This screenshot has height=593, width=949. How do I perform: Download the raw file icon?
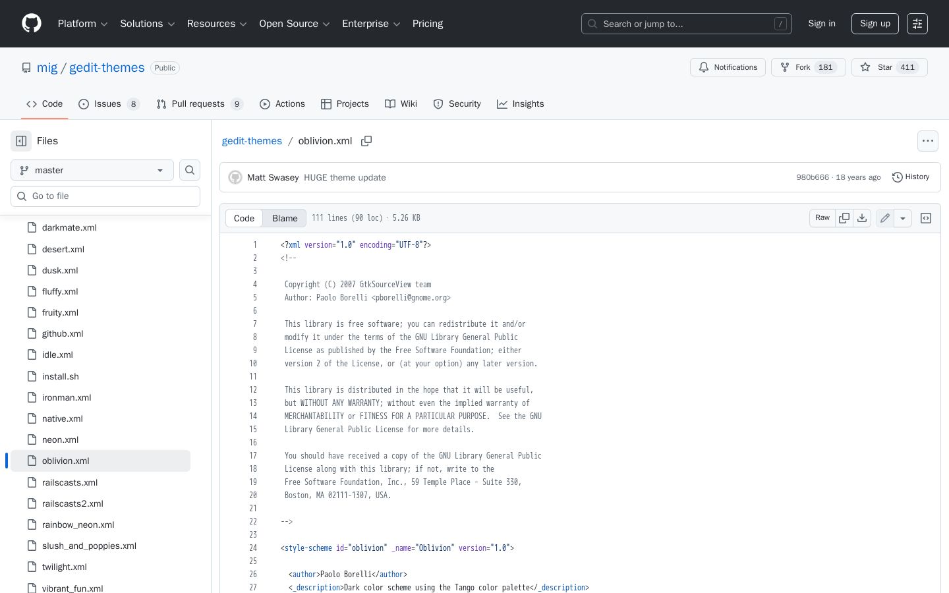[862, 218]
